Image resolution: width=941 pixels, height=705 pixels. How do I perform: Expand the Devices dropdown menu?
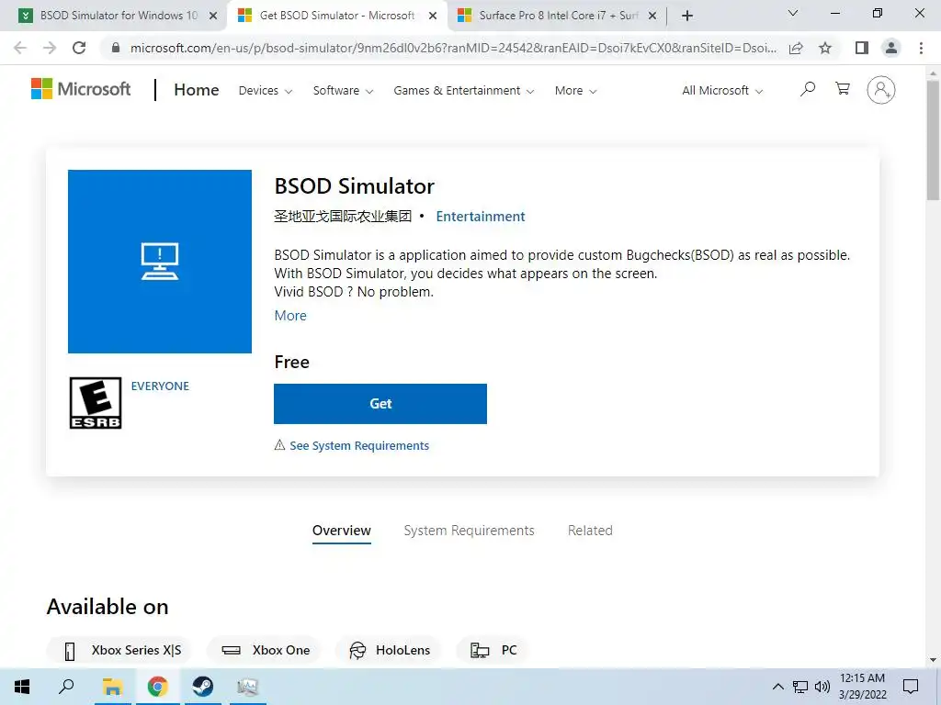266,91
